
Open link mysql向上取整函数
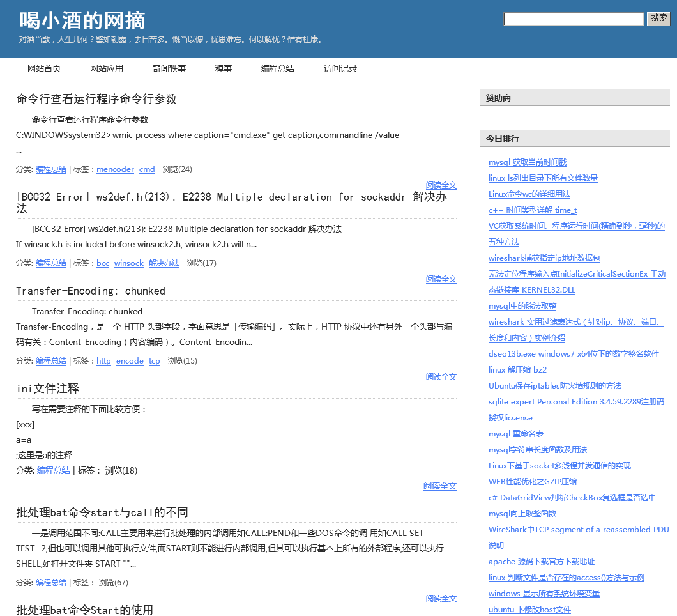[522, 514]
